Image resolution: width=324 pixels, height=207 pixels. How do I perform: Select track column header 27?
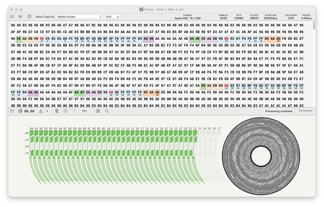tap(219, 128)
